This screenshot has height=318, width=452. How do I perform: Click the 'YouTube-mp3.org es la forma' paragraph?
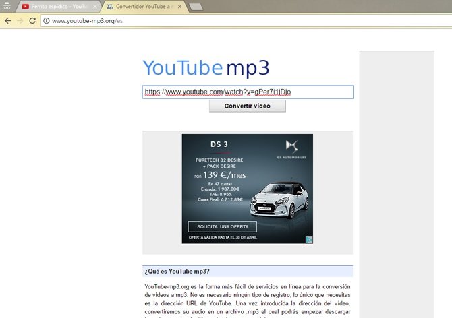pos(248,299)
